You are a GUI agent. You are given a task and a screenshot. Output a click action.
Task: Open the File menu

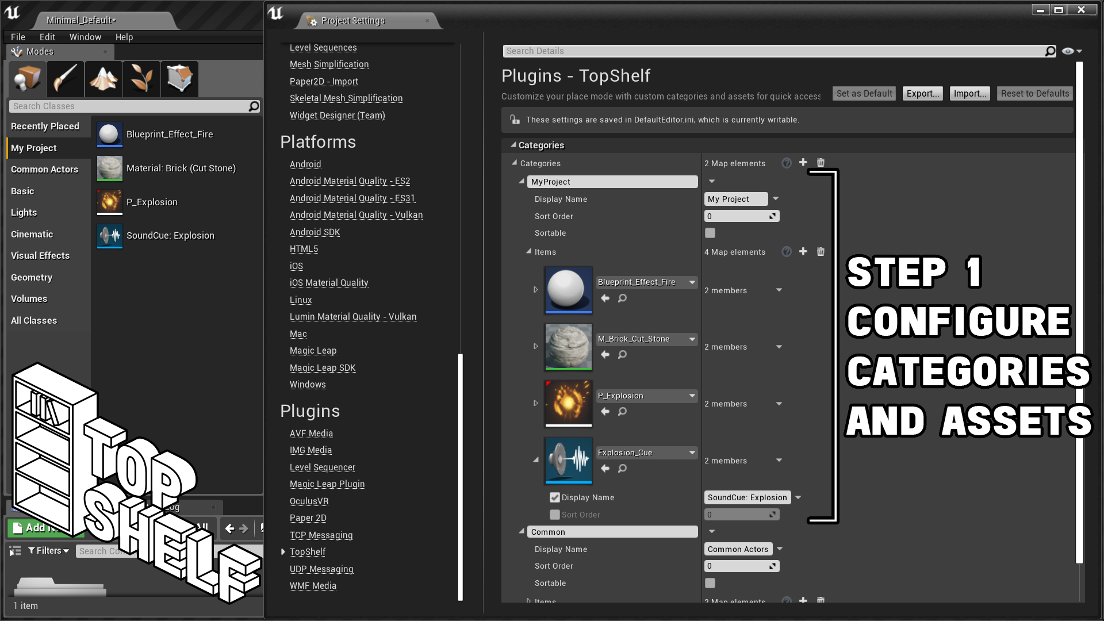coord(18,37)
